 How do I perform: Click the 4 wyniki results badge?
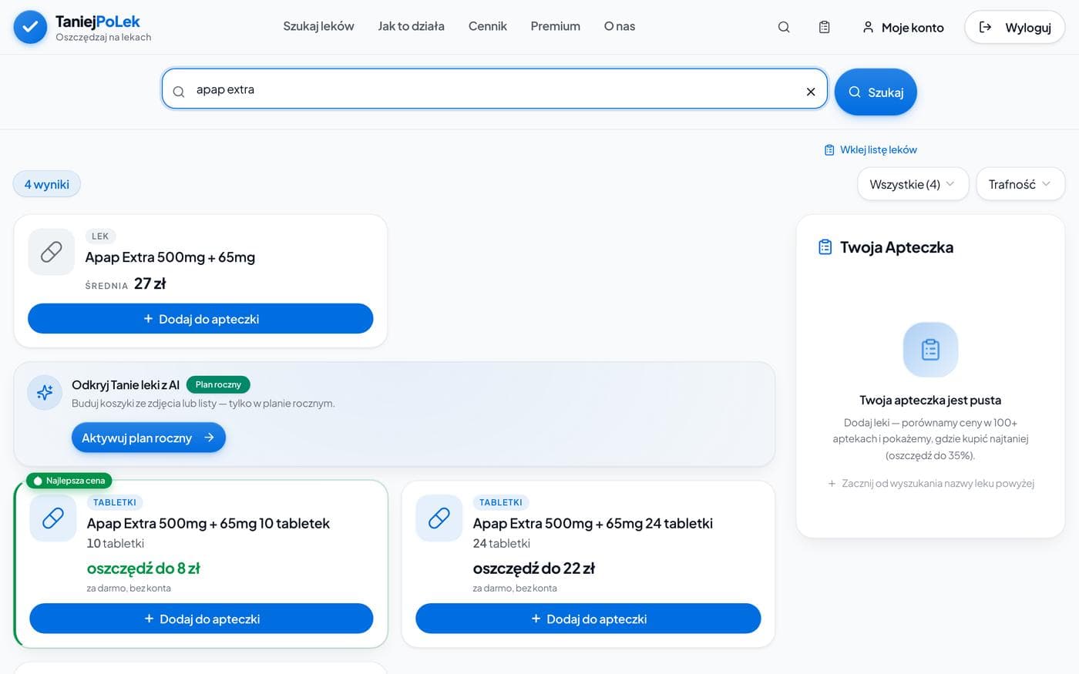click(47, 184)
